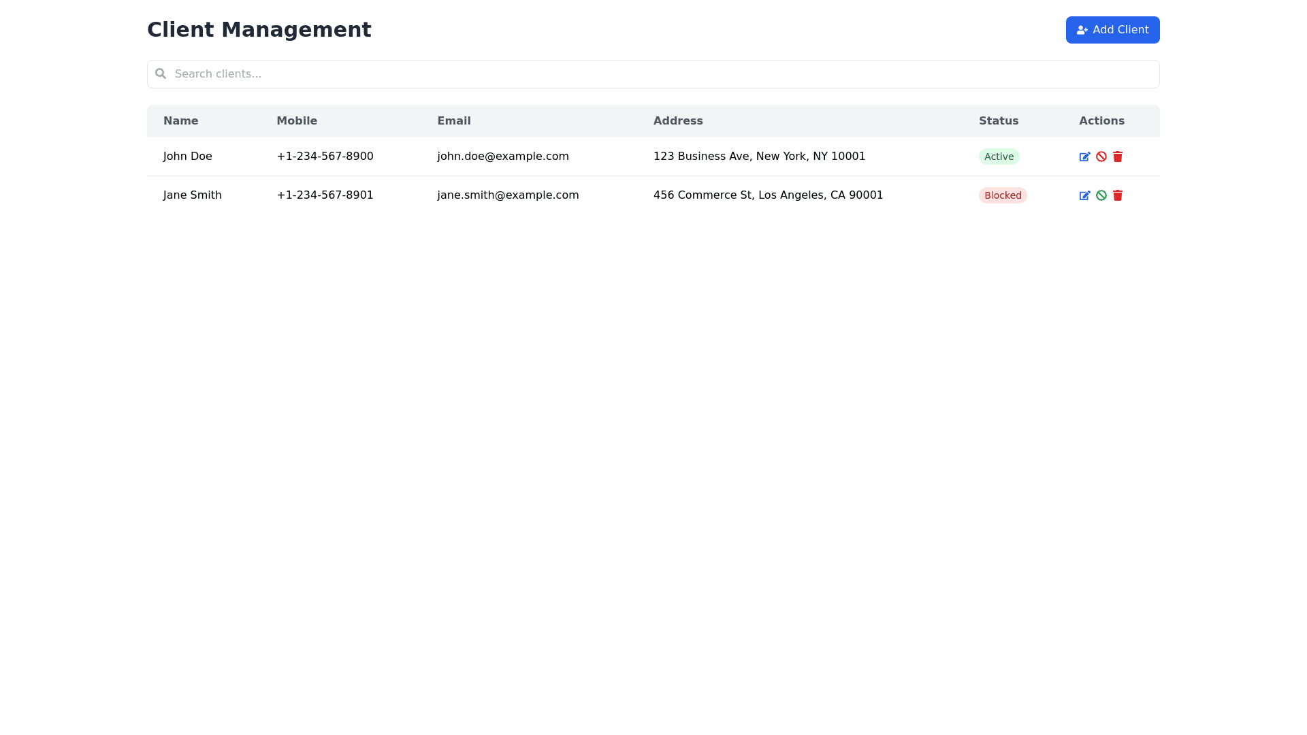The image size is (1307, 735).
Task: Click John Doe's Active status badge
Action: click(999, 157)
